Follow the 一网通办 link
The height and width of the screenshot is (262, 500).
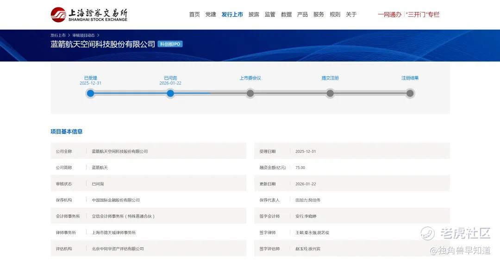(389, 14)
